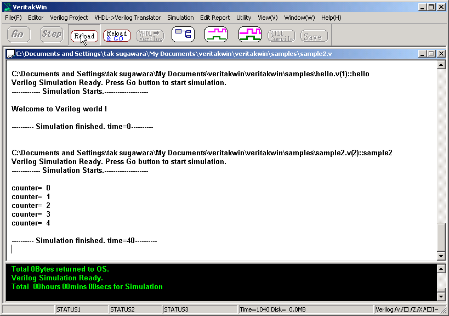The width and height of the screenshot is (449, 316).
Task: Open the Utility menu
Action: [243, 18]
